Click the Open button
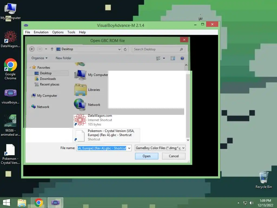The width and height of the screenshot is (277, 208). click(147, 156)
